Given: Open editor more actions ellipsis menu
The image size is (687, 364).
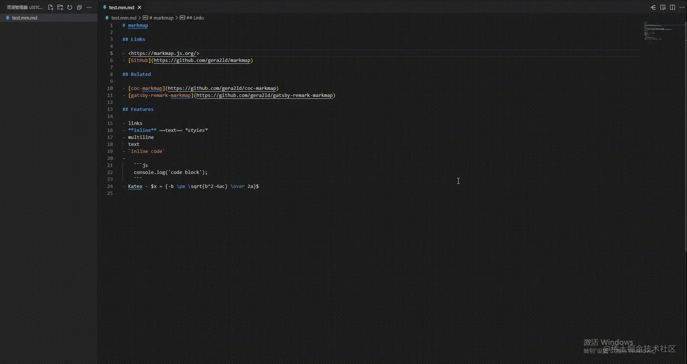Looking at the screenshot, I should (x=682, y=7).
